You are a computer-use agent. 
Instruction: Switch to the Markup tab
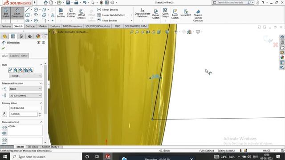click(x=43, y=26)
